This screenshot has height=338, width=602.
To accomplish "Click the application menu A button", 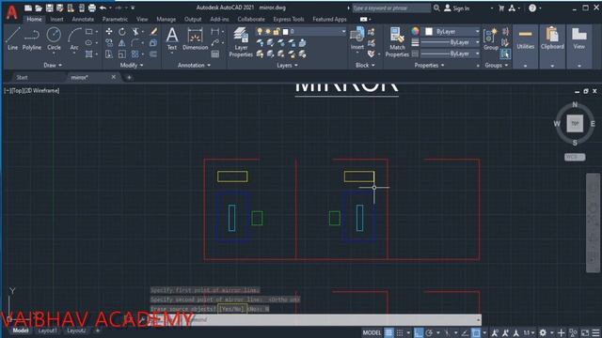I will (x=12, y=13).
